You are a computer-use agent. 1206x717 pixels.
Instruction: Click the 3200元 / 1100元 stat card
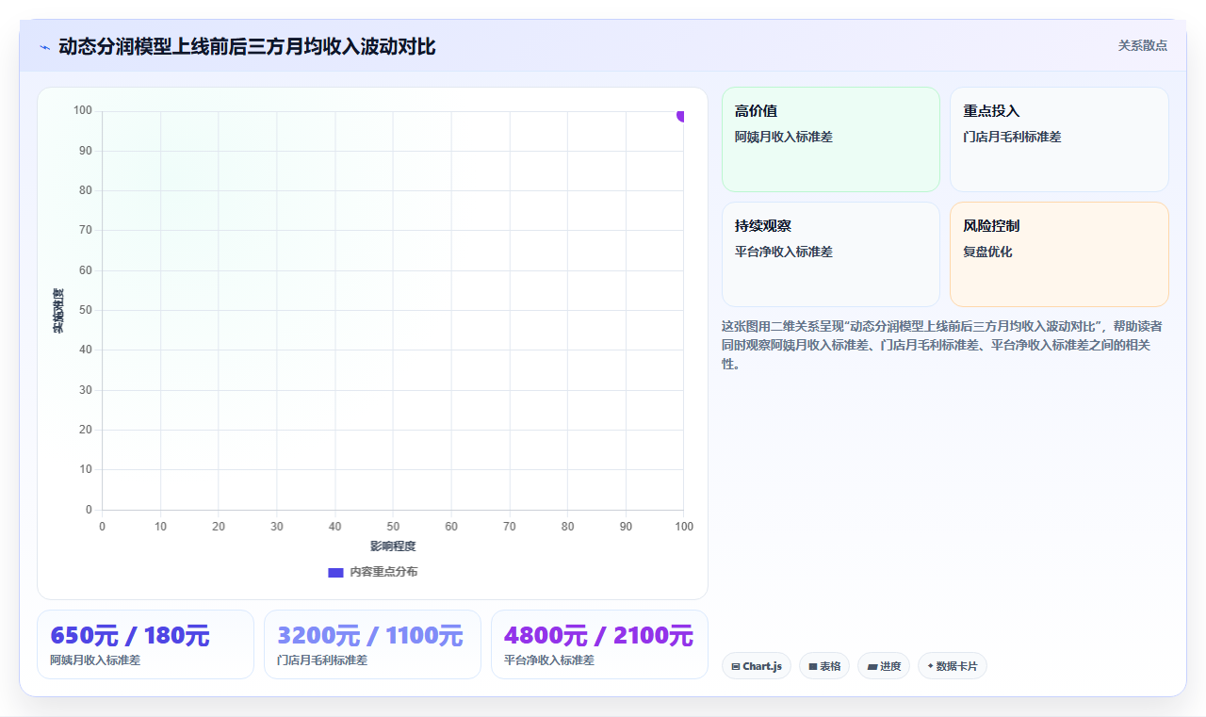(372, 644)
